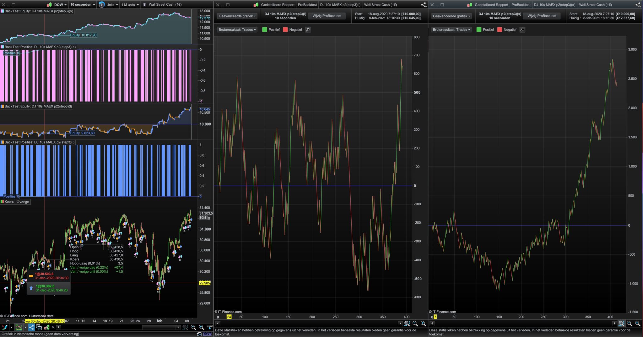
Task: Click the Equity 9.623,60 value label
Action: click(82, 133)
